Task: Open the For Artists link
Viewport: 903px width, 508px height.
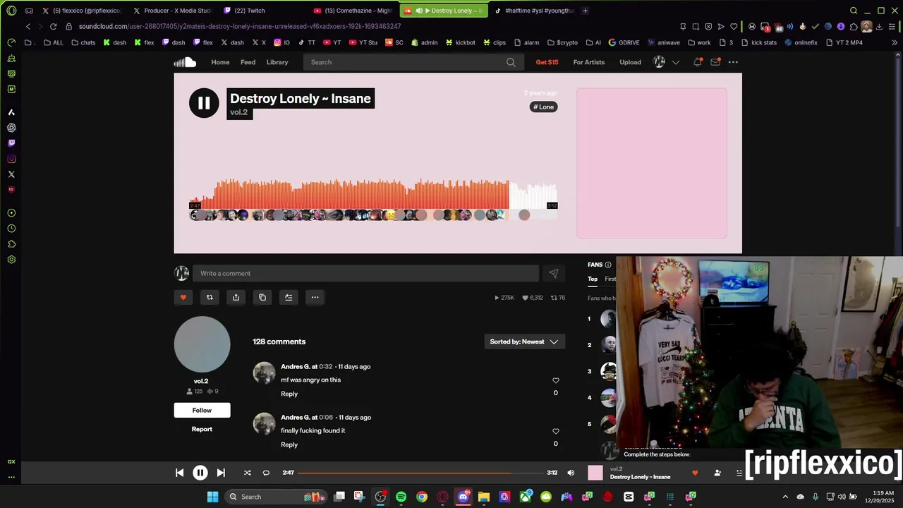Action: 589,62
